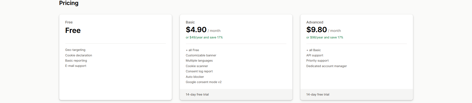Click the E-mail support feature line
472x103 pixels.
(x=76, y=66)
